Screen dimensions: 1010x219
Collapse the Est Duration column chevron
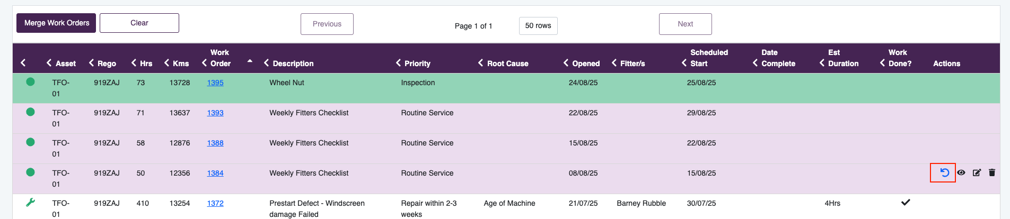pyautogui.click(x=822, y=63)
